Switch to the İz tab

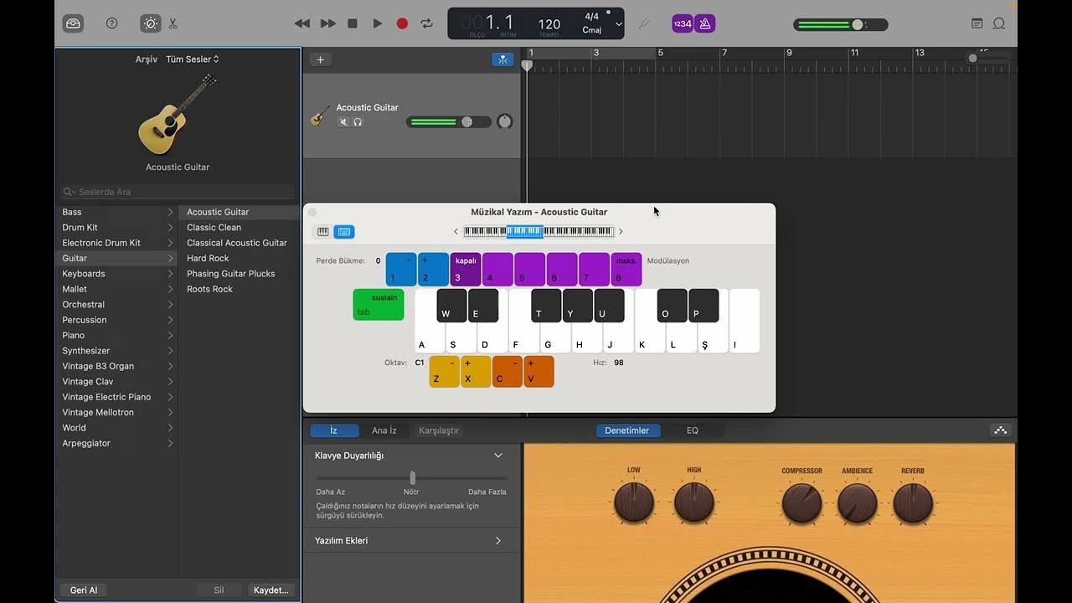click(334, 430)
